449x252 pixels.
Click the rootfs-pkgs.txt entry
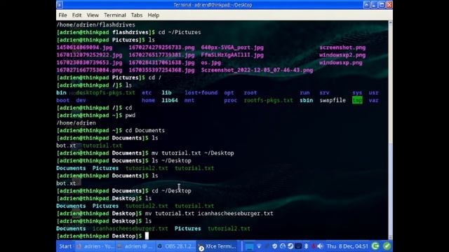268,100
